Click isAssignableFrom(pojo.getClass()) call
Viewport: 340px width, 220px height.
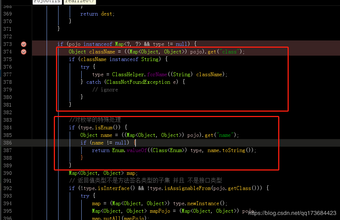coord(211,188)
